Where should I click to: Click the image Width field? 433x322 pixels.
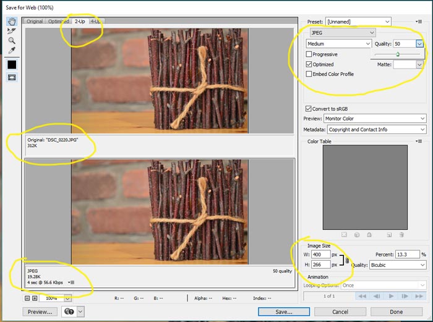click(321, 255)
